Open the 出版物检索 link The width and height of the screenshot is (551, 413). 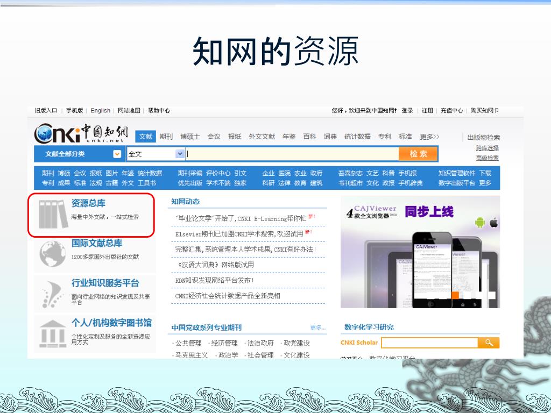(x=483, y=137)
